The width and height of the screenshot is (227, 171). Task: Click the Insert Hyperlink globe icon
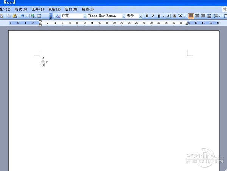pos(33,16)
